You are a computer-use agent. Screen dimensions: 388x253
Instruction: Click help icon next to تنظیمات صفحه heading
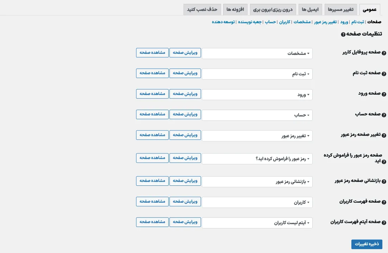(x=343, y=34)
